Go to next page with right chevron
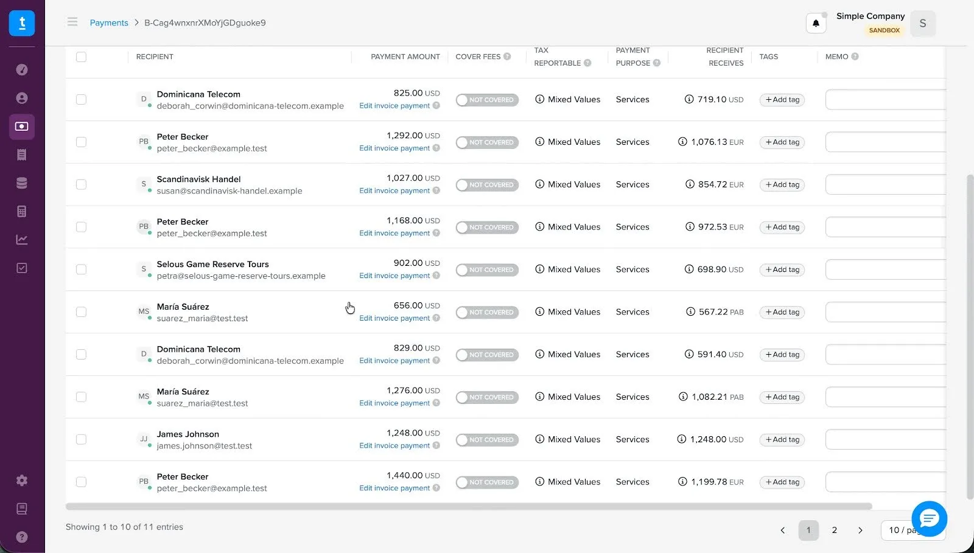 (860, 530)
